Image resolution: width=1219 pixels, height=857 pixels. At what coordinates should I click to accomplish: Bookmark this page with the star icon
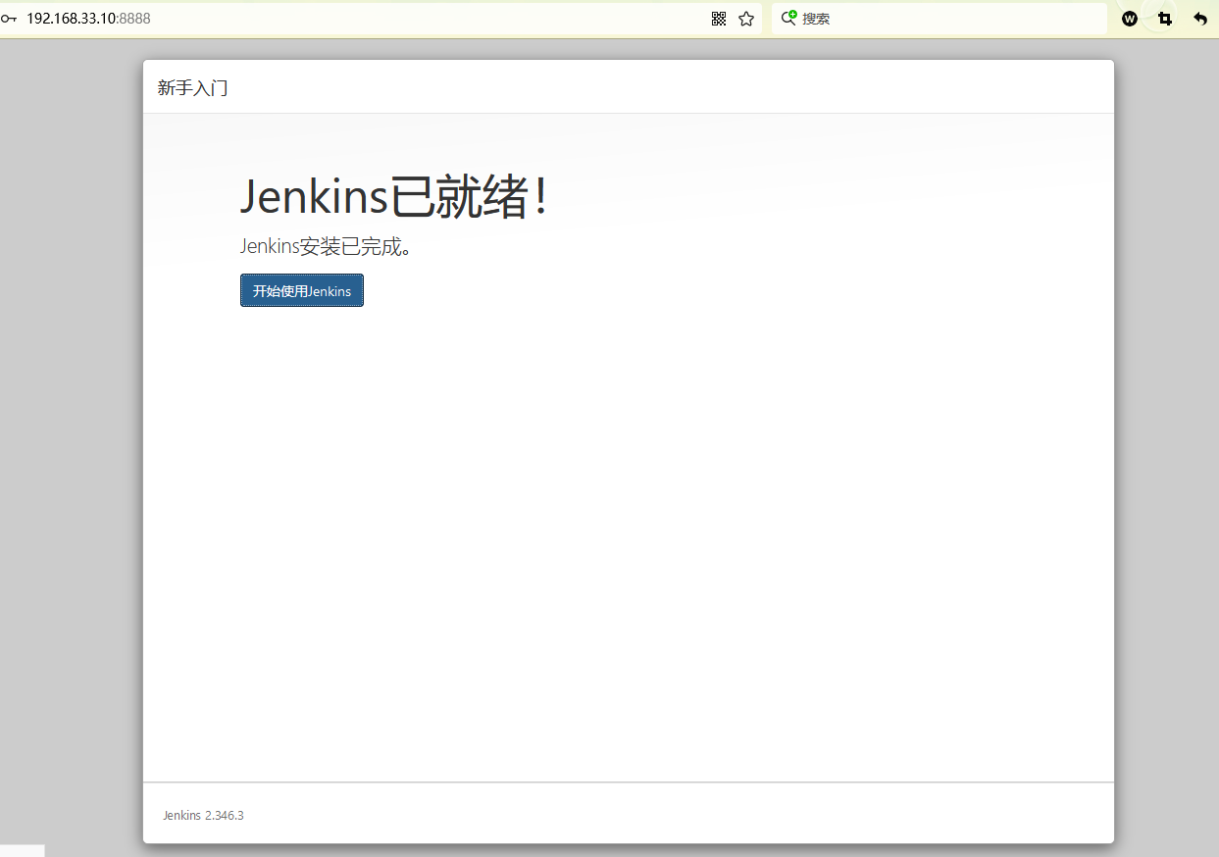point(746,19)
